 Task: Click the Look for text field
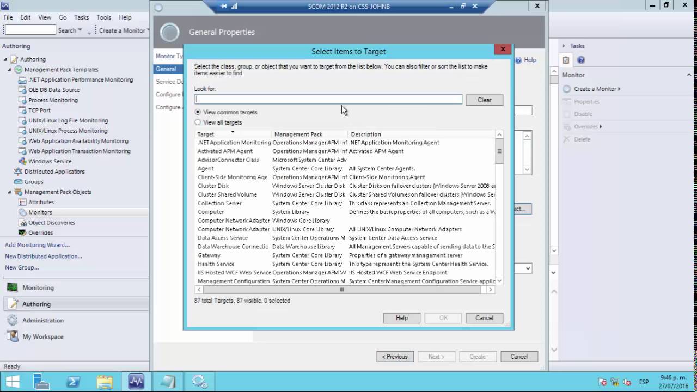pyautogui.click(x=328, y=99)
